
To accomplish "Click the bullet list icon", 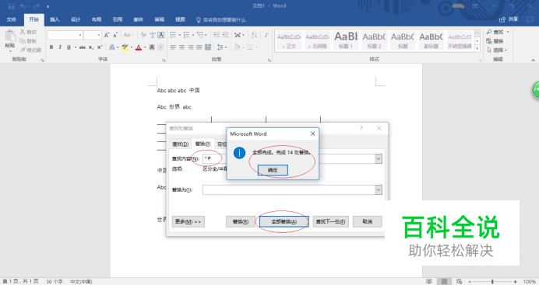I will [173, 35].
